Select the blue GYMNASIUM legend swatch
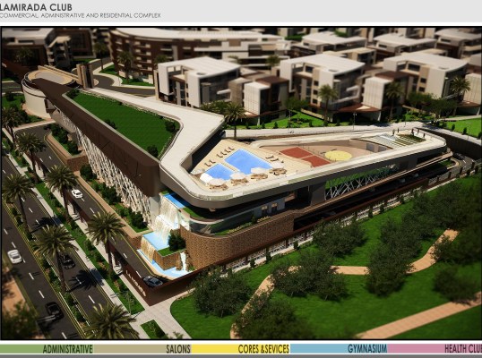This screenshot has height=358, width=482. [x=339, y=349]
